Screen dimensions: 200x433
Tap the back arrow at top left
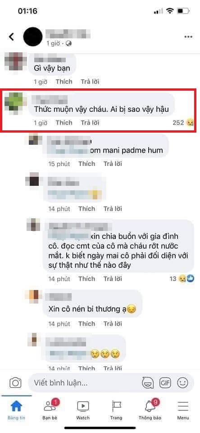click(11, 37)
